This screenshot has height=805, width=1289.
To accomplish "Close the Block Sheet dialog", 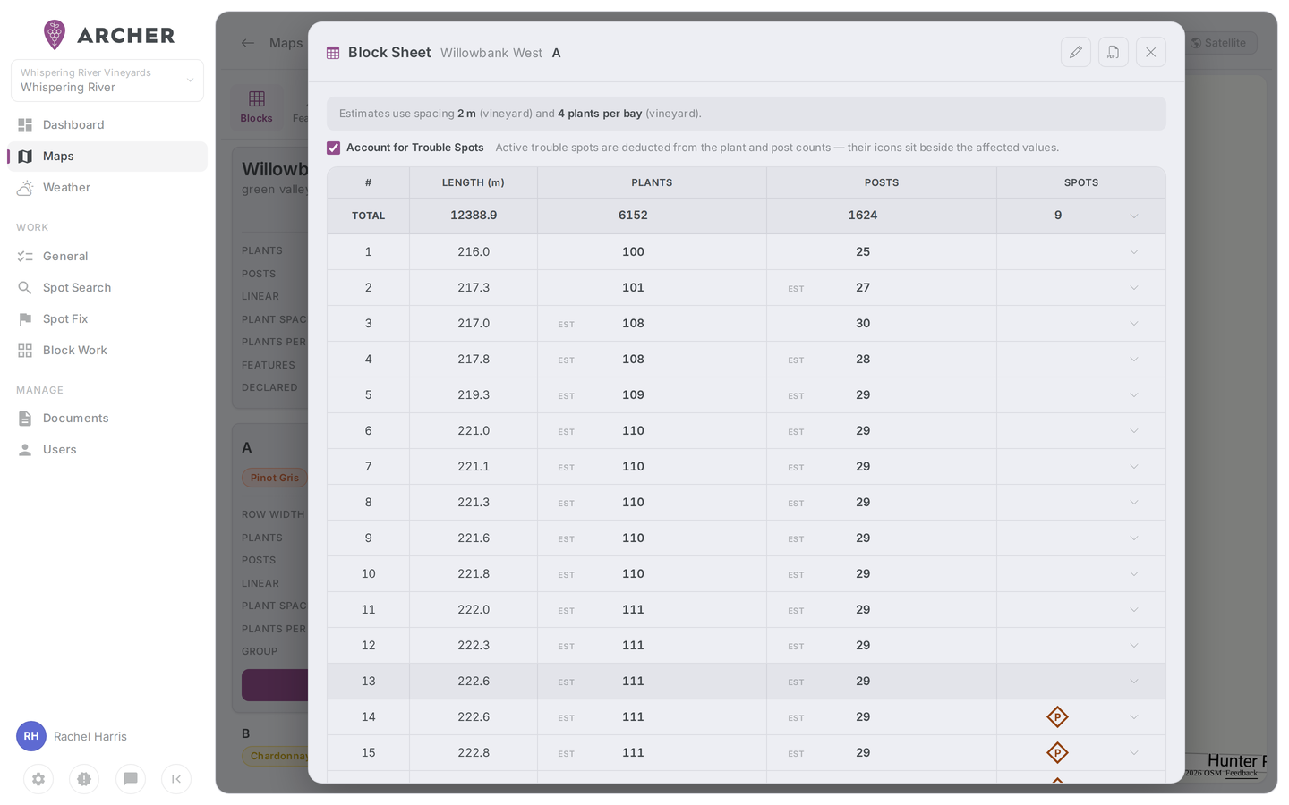I will 1151,52.
